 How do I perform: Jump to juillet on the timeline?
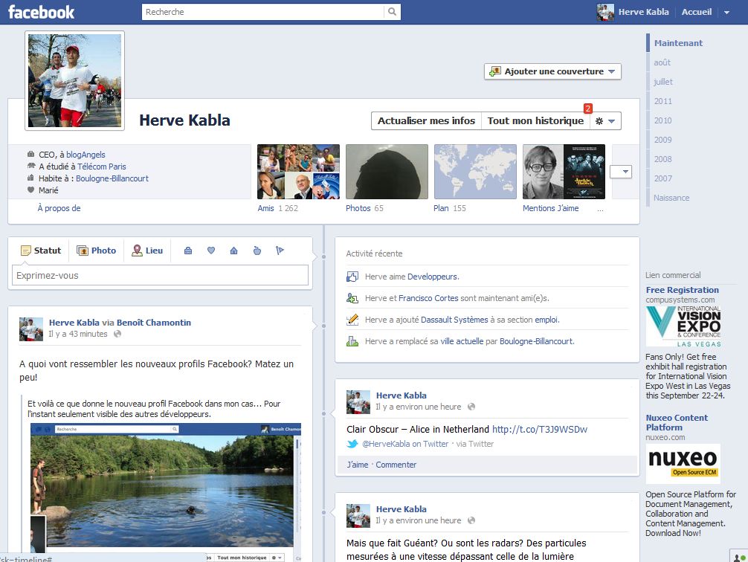[x=663, y=82]
